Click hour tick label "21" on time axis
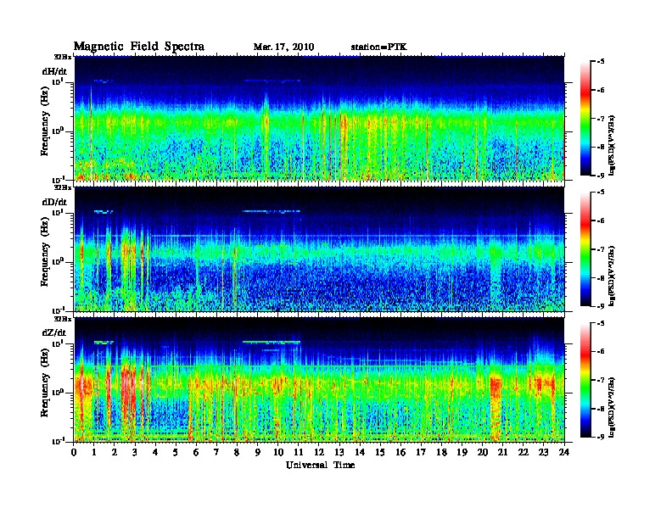Viewport: 672px width, 519px height. point(502,452)
